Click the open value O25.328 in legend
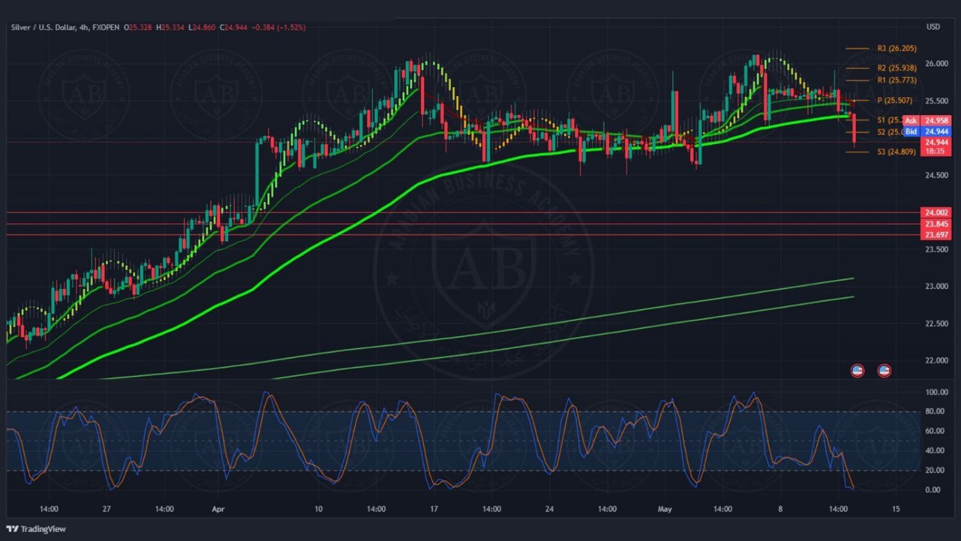Screen dimensions: 961x541 coord(138,28)
